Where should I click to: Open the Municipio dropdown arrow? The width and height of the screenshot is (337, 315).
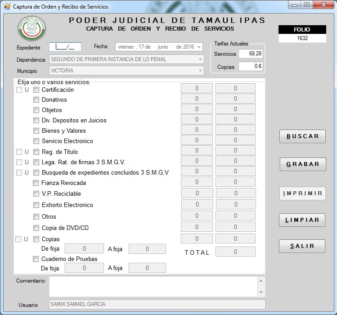pyautogui.click(x=200, y=71)
